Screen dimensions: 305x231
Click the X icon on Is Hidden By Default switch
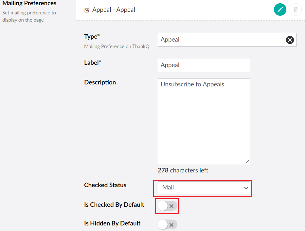[171, 225]
